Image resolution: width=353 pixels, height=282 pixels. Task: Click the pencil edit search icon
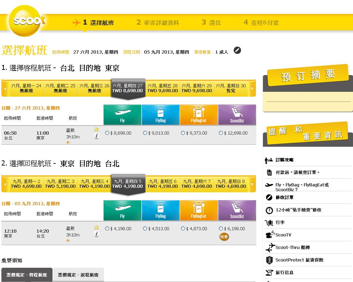click(237, 50)
